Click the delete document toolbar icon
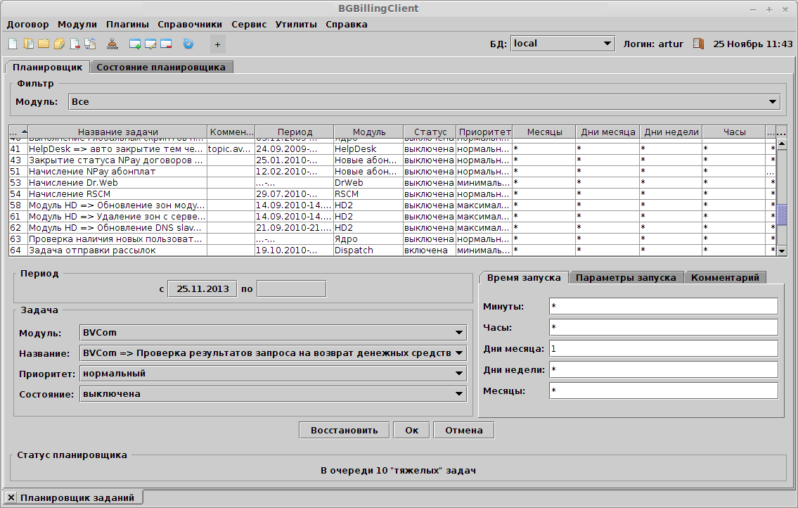This screenshot has height=508, width=798. pyautogui.click(x=75, y=44)
